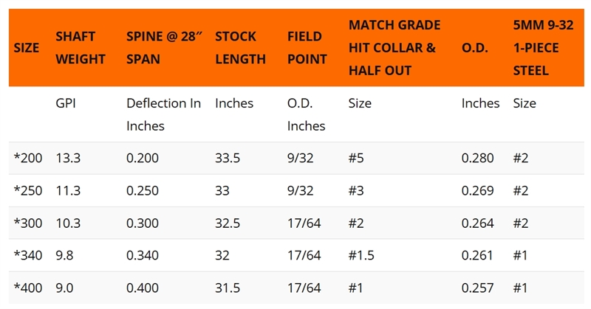This screenshot has height=309, width=591.
Task: Click the *200 size cell
Action: point(27,158)
